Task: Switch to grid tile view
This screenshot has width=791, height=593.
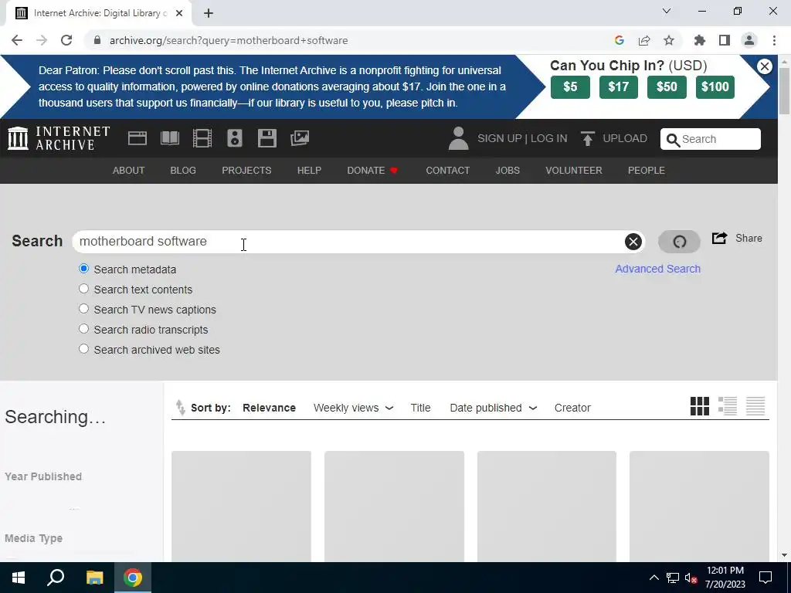Action: click(699, 406)
